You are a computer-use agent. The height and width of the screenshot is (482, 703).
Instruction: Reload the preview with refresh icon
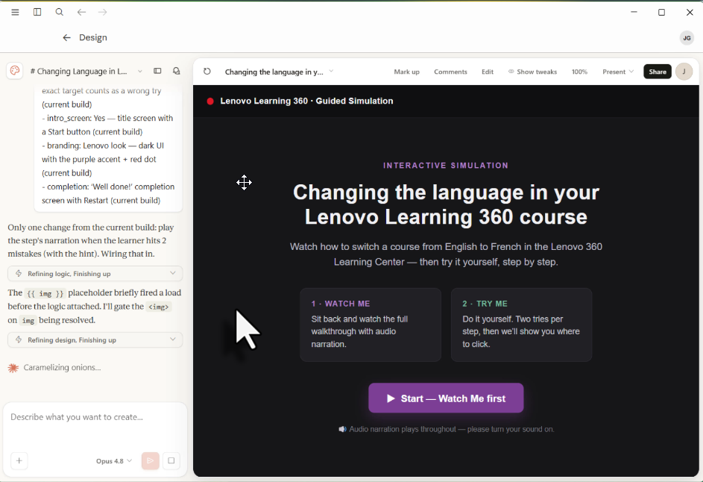pyautogui.click(x=207, y=72)
